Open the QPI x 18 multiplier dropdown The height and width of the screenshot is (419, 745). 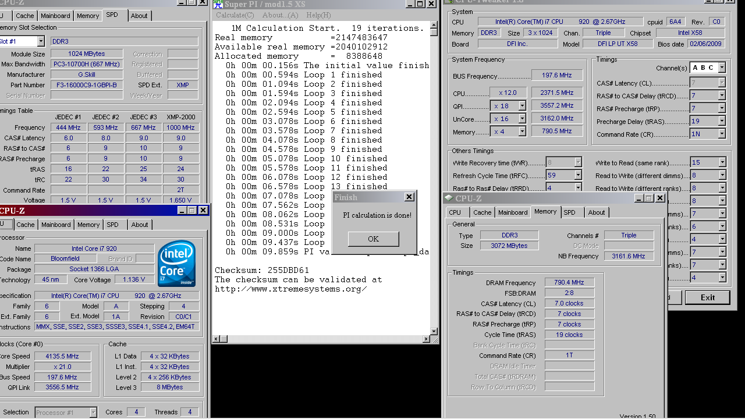(522, 105)
